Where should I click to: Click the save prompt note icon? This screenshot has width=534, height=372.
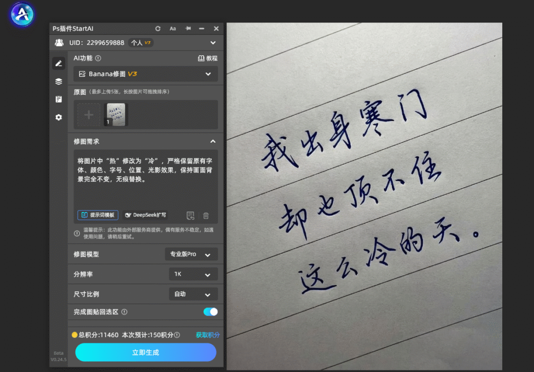(x=190, y=216)
